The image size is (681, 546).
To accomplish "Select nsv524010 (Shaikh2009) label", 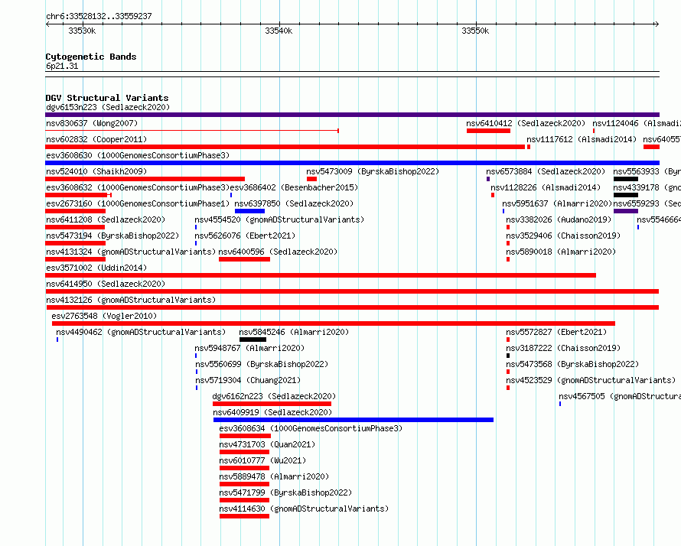I will (x=96, y=171).
